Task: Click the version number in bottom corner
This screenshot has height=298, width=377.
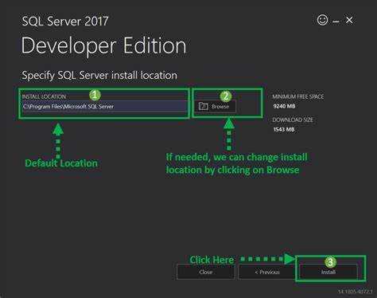Action: tap(356, 292)
